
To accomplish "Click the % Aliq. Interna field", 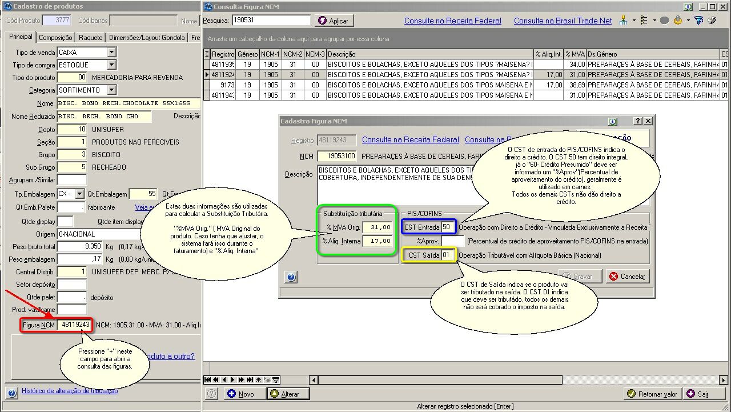I will tap(377, 241).
